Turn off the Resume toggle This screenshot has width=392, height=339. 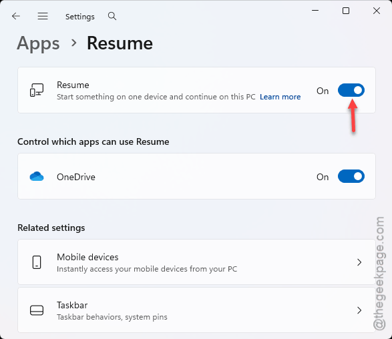(x=351, y=90)
